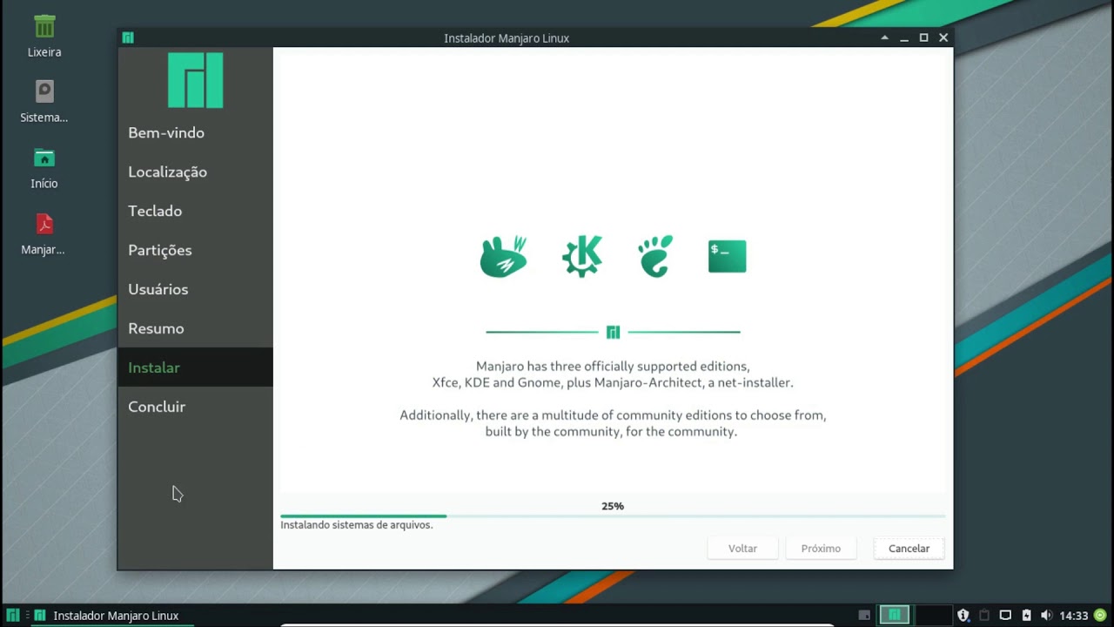Screen dimensions: 1114x627
Task: Select Partições step in sidebar
Action: coord(195,250)
